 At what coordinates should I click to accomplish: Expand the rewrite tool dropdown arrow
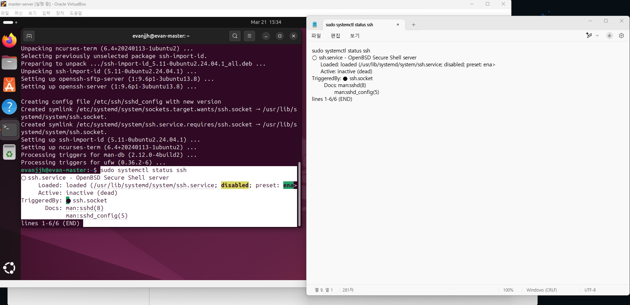click(597, 36)
